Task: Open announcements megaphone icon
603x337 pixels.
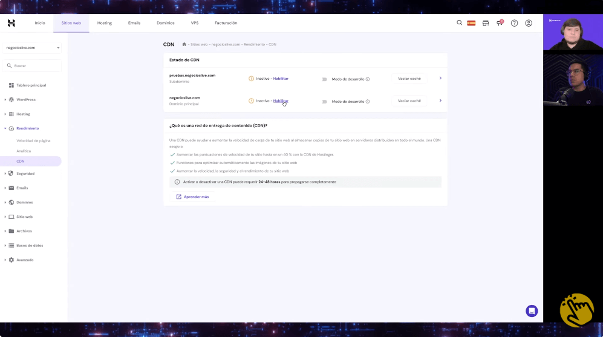Action: [500, 23]
